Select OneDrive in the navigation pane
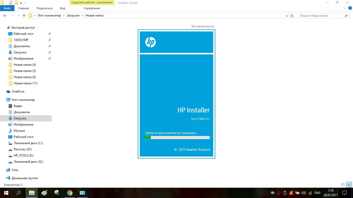This screenshot has height=198, width=353. pos(18,92)
